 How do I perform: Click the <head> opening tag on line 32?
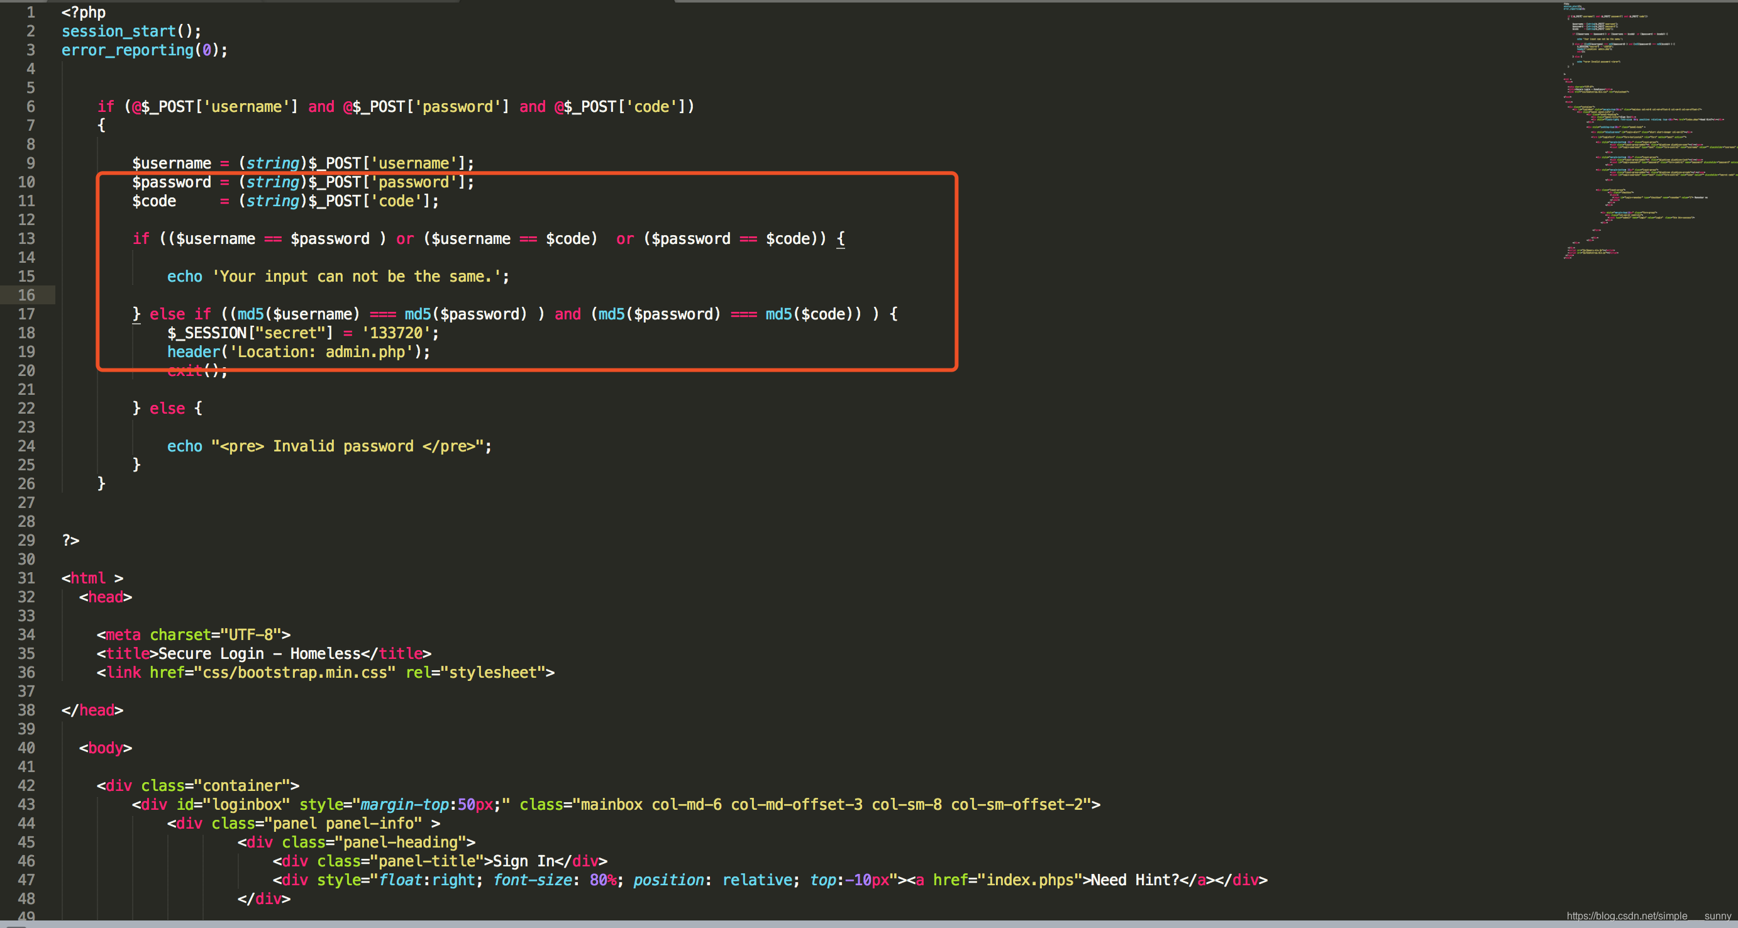pyautogui.click(x=106, y=597)
